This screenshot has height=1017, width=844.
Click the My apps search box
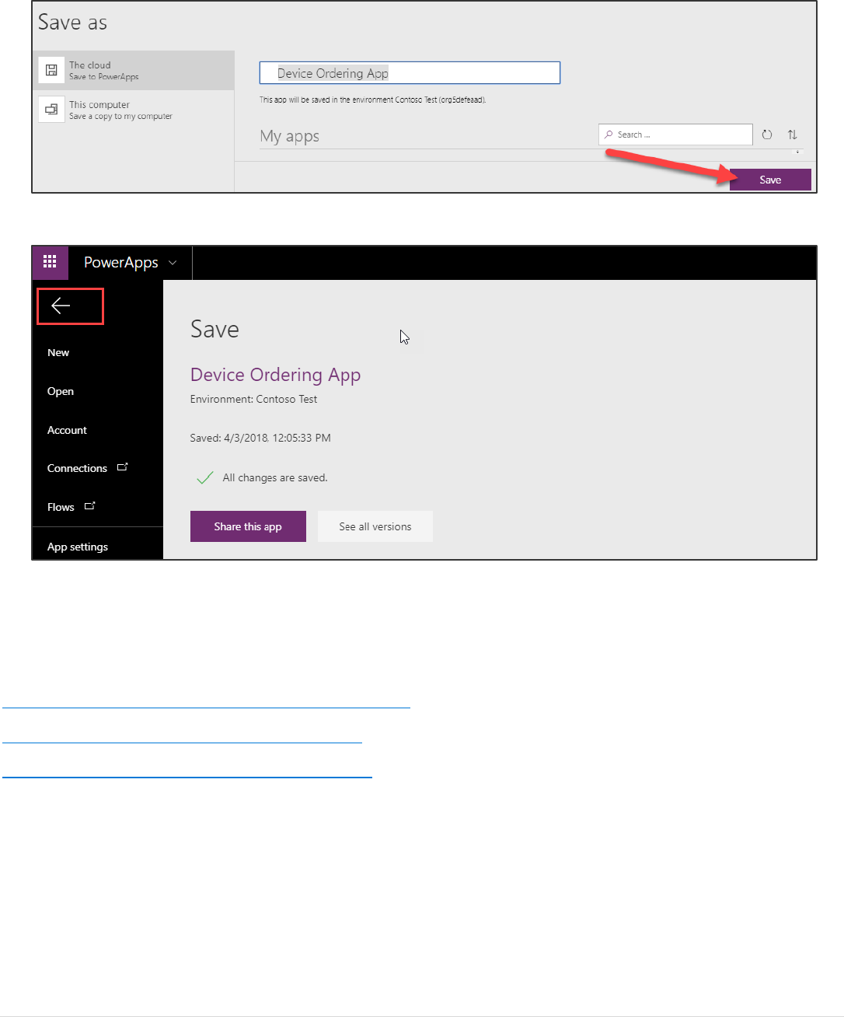pos(675,135)
